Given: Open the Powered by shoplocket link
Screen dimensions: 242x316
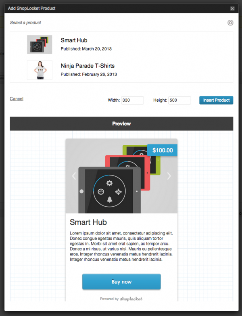Looking at the screenshot, I should pos(121,299).
